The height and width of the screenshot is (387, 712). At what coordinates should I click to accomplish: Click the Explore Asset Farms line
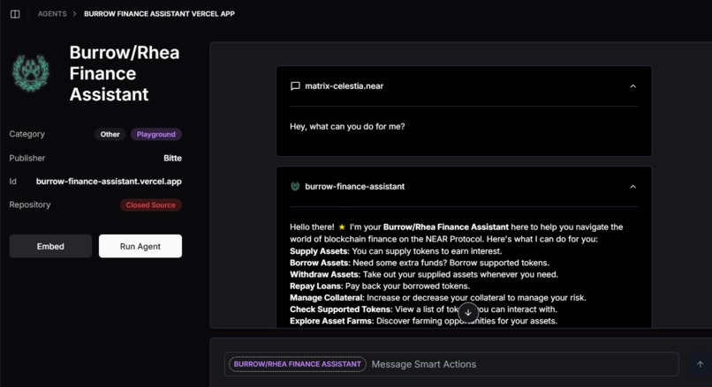click(x=424, y=321)
